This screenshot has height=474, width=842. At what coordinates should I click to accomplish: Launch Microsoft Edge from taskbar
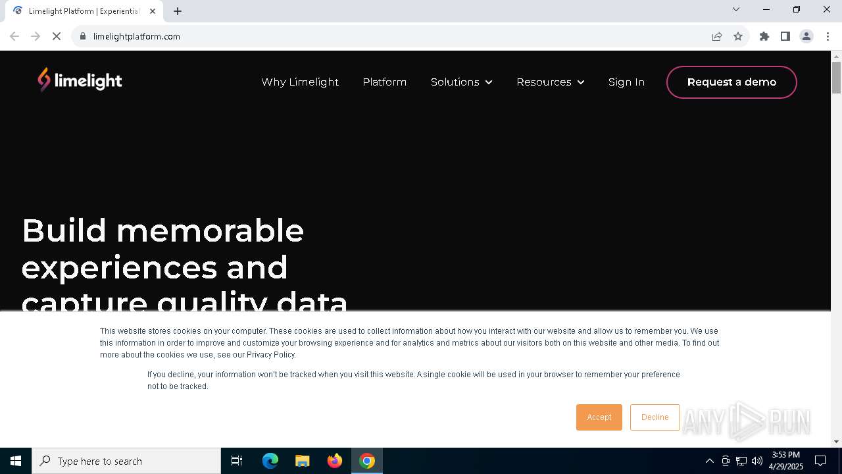point(270,461)
